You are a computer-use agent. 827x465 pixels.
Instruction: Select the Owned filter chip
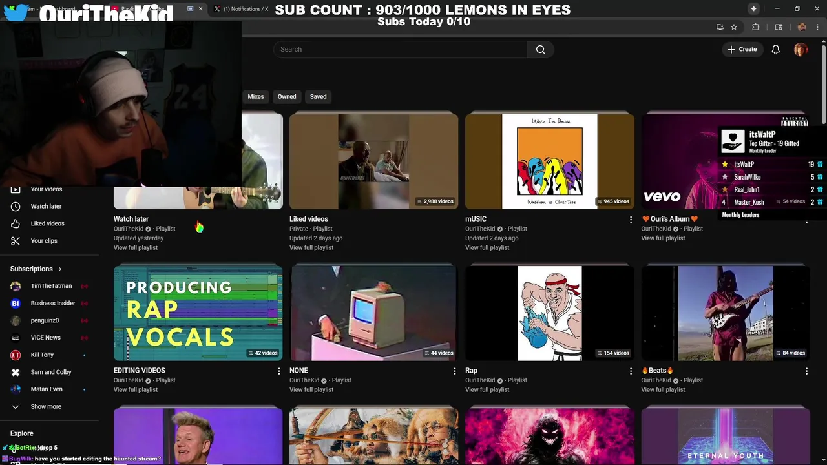287,96
